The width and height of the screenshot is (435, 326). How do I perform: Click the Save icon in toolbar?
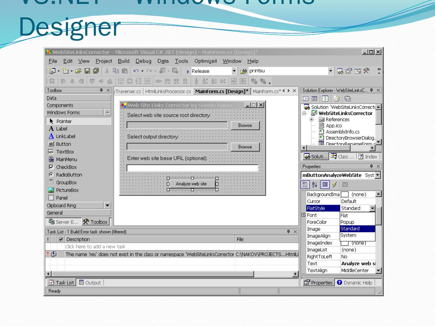point(87,71)
